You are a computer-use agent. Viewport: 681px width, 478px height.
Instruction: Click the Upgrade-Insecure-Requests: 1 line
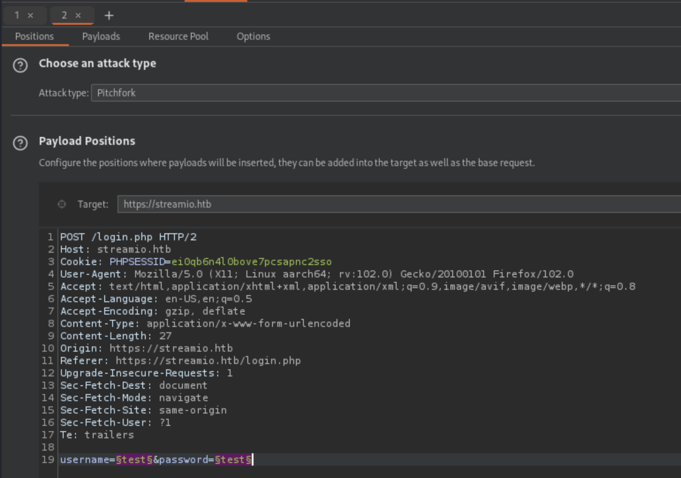pyautogui.click(x=147, y=373)
